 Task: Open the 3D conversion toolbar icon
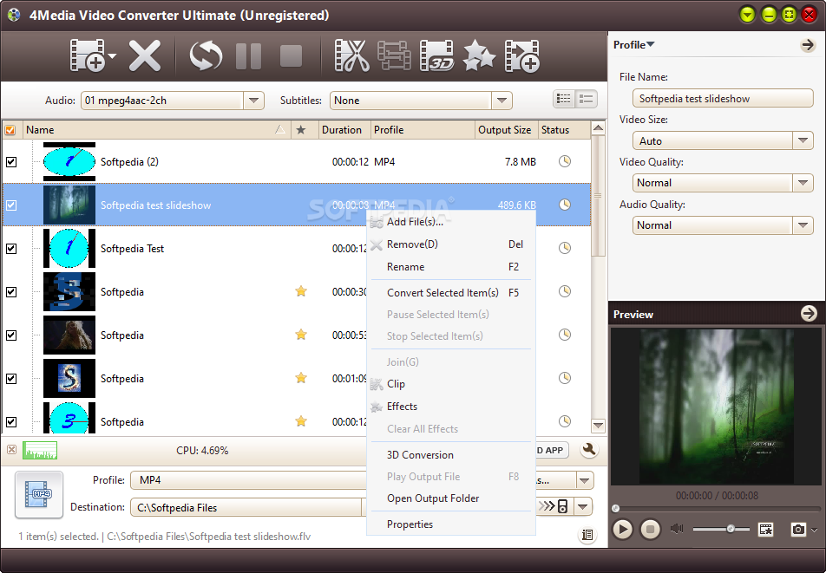(436, 55)
